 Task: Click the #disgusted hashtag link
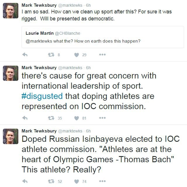pos(42,96)
